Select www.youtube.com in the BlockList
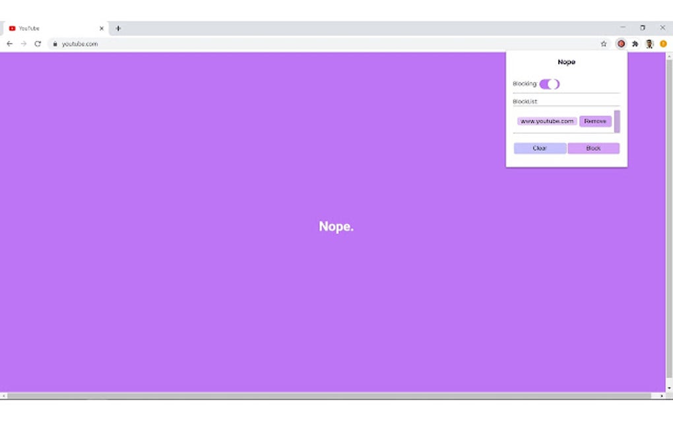Screen dimensions: 673x421 coord(546,121)
